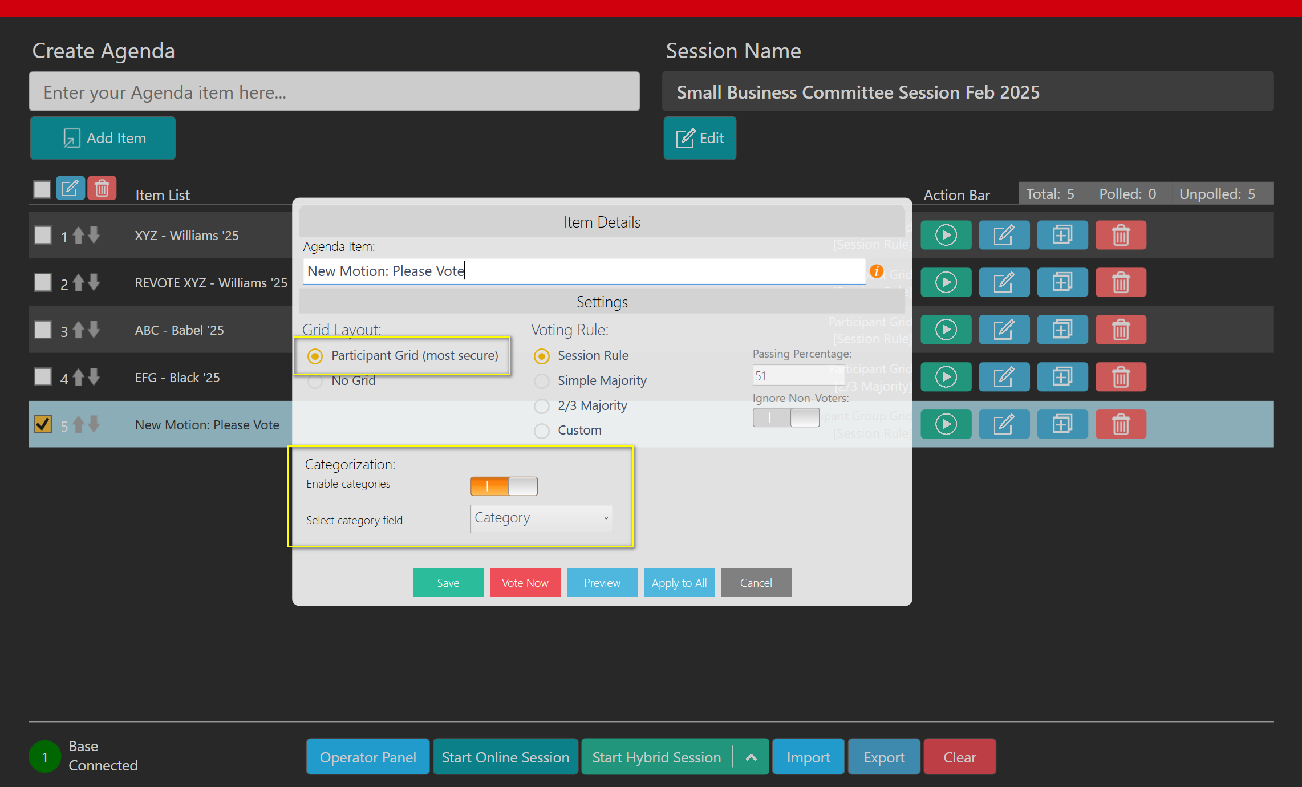Select the No Grid layout option

click(x=315, y=381)
